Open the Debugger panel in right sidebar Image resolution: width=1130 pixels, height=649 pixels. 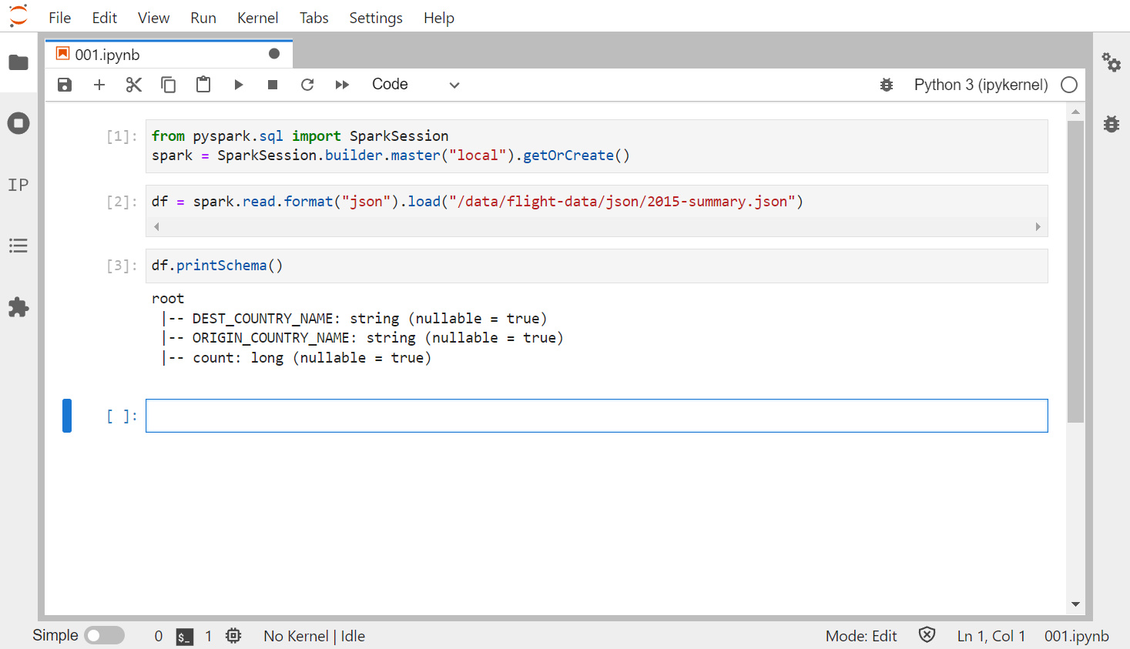click(x=1111, y=123)
